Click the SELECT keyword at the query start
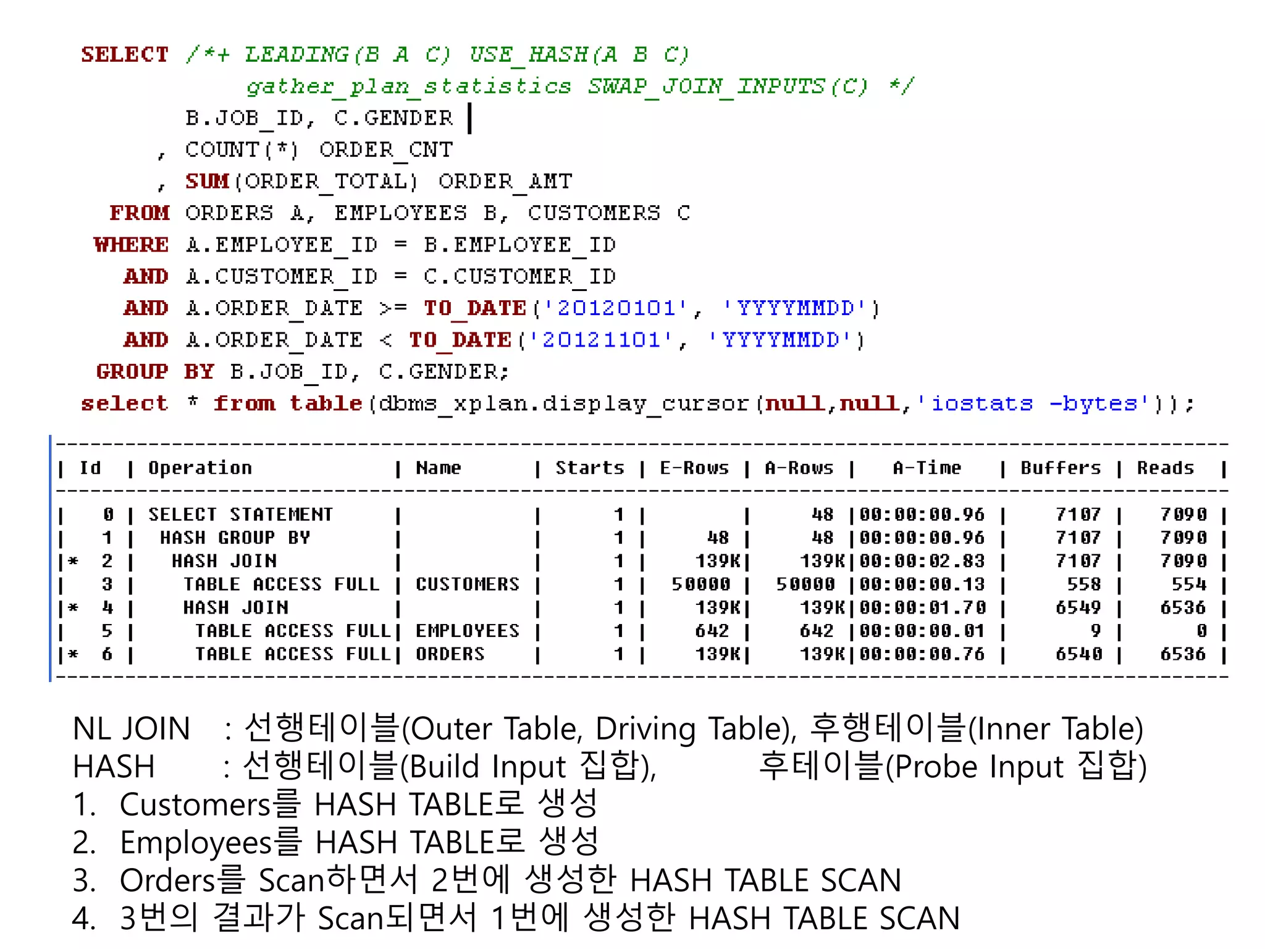 pyautogui.click(x=124, y=54)
